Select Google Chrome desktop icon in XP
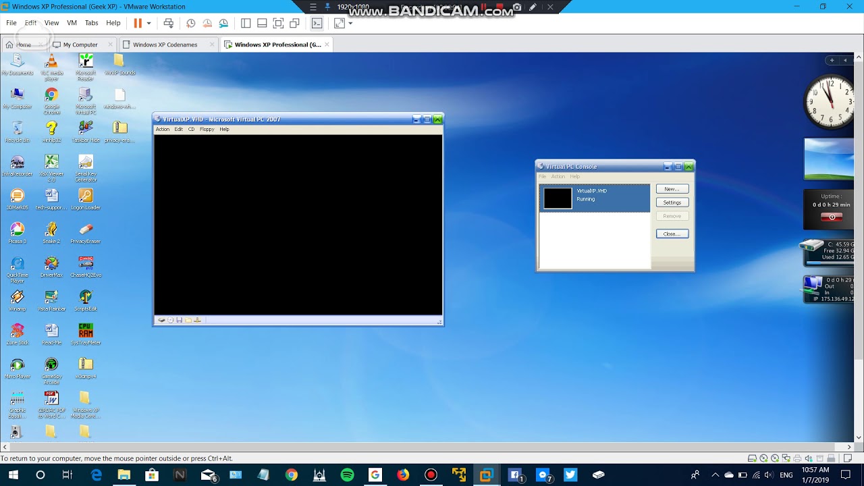The width and height of the screenshot is (864, 486). click(51, 101)
